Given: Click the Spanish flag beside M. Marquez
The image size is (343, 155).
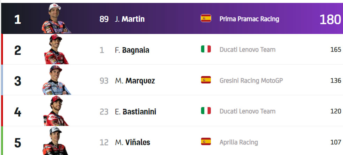Looking at the screenshot, I should pyautogui.click(x=206, y=80).
